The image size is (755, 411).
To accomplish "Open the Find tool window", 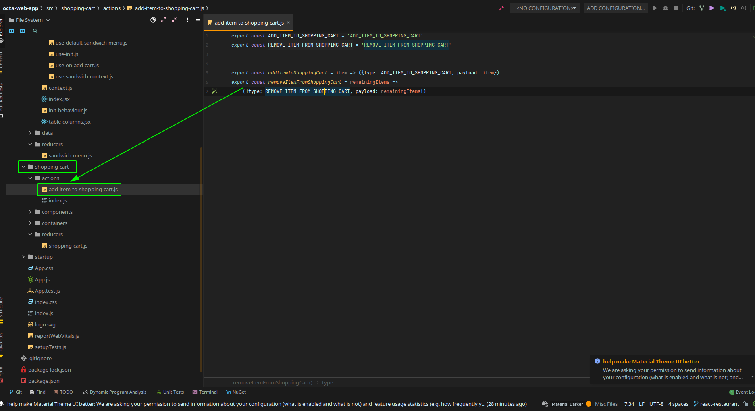I will 37,392.
